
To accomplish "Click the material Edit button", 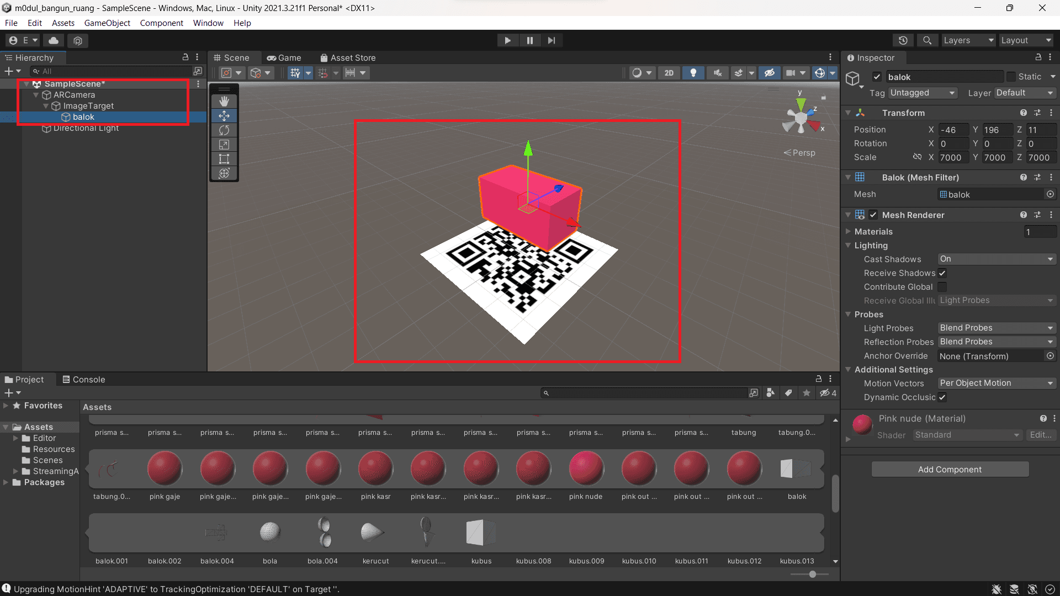I will pos(1040,435).
